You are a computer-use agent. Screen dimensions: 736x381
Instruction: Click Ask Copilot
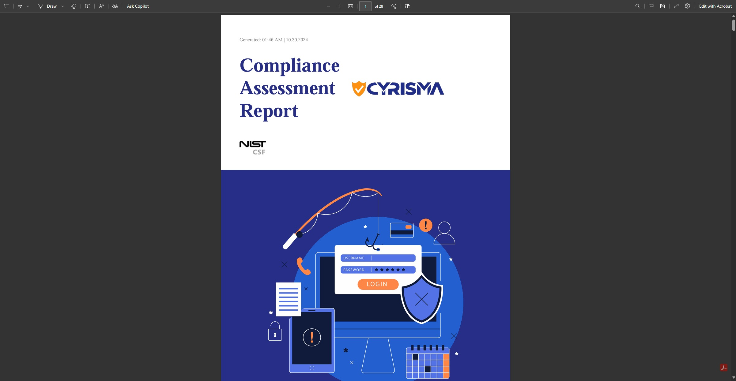(x=138, y=6)
